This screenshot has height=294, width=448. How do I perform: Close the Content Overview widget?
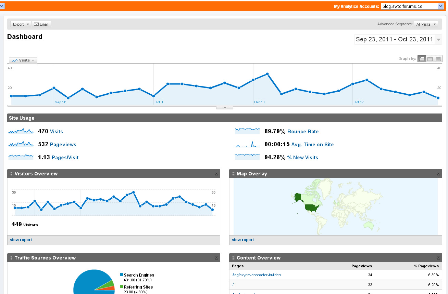438,258
